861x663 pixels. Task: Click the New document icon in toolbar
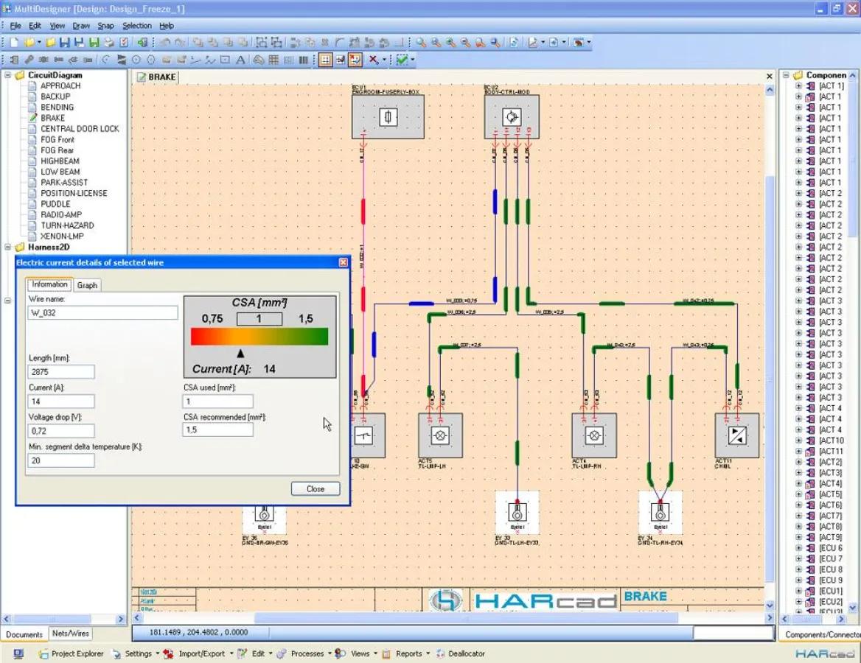point(15,43)
